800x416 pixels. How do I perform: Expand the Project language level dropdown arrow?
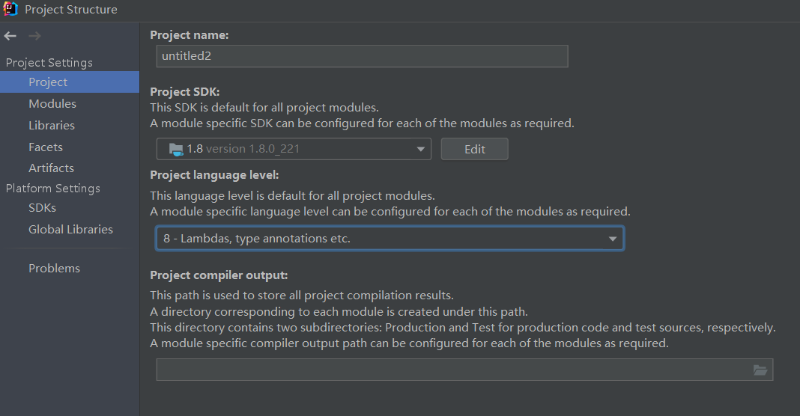[x=613, y=239]
